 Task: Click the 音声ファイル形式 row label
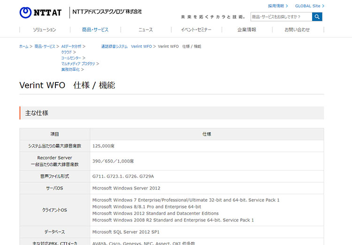pos(54,177)
